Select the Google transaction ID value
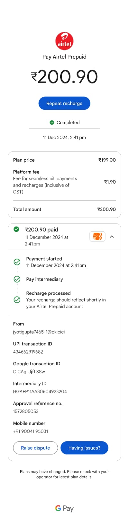 [29, 372]
